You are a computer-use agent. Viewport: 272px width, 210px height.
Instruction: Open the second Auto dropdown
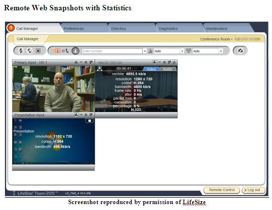click(x=221, y=51)
